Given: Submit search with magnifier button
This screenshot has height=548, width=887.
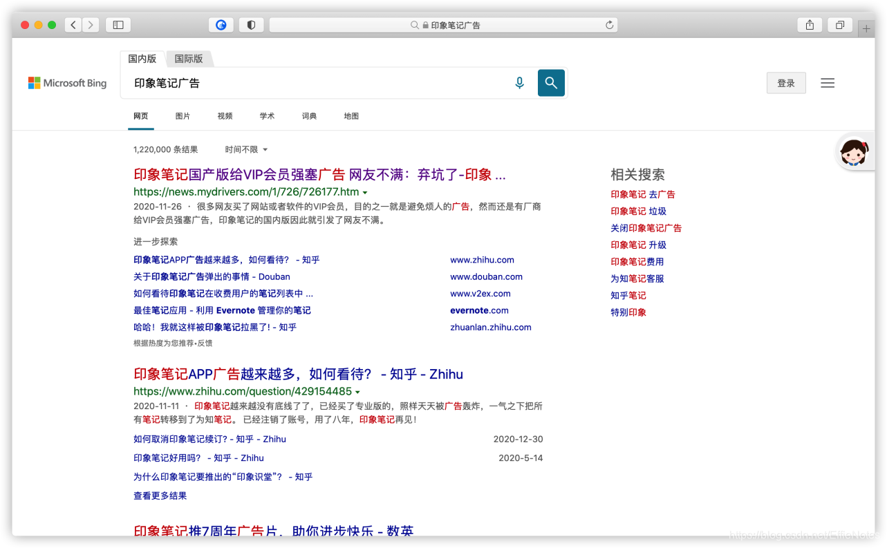Looking at the screenshot, I should pyautogui.click(x=551, y=83).
